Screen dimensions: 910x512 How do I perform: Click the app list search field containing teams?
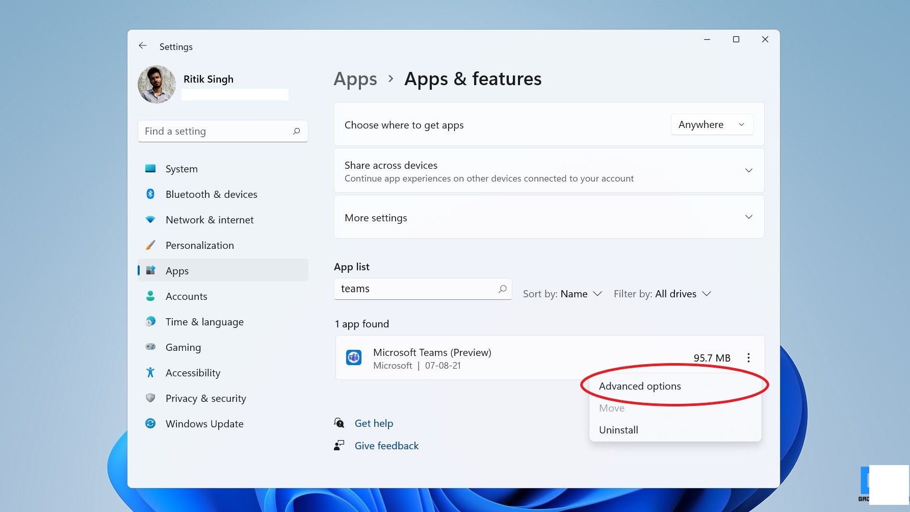click(423, 289)
